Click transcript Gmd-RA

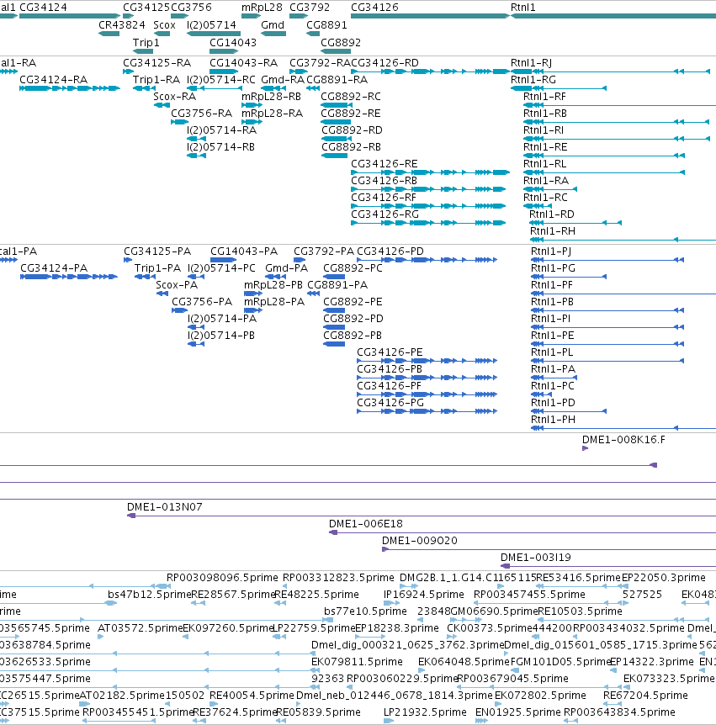click(x=283, y=80)
